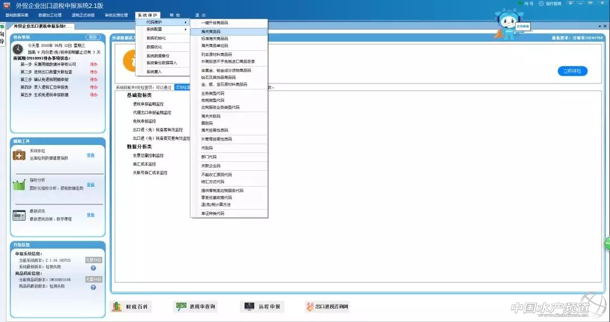Choose 数据优化 from 系统维护 menu

pos(154,47)
